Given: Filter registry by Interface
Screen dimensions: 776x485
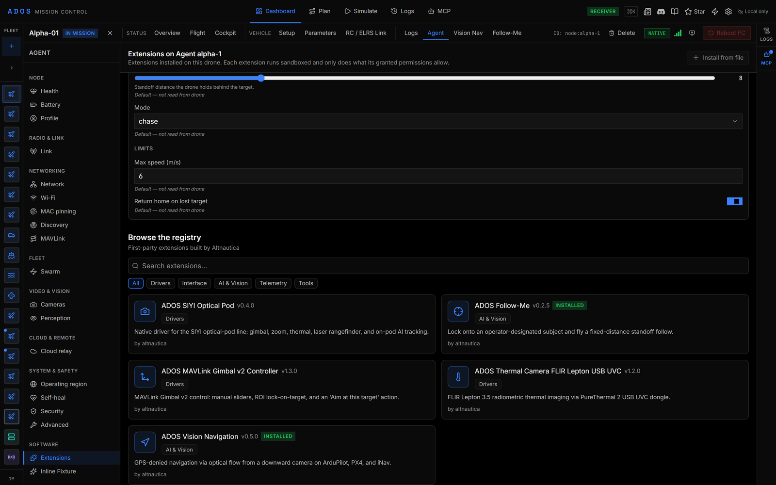Looking at the screenshot, I should [x=194, y=283].
